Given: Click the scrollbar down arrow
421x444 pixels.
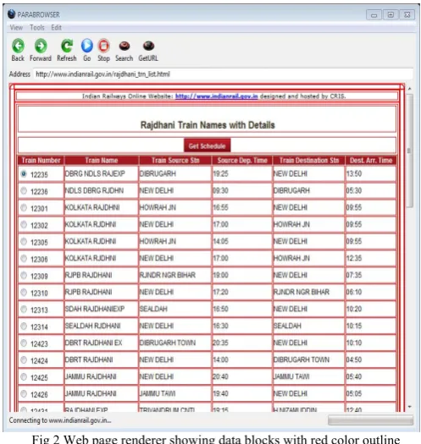Looking at the screenshot, I should (x=410, y=407).
